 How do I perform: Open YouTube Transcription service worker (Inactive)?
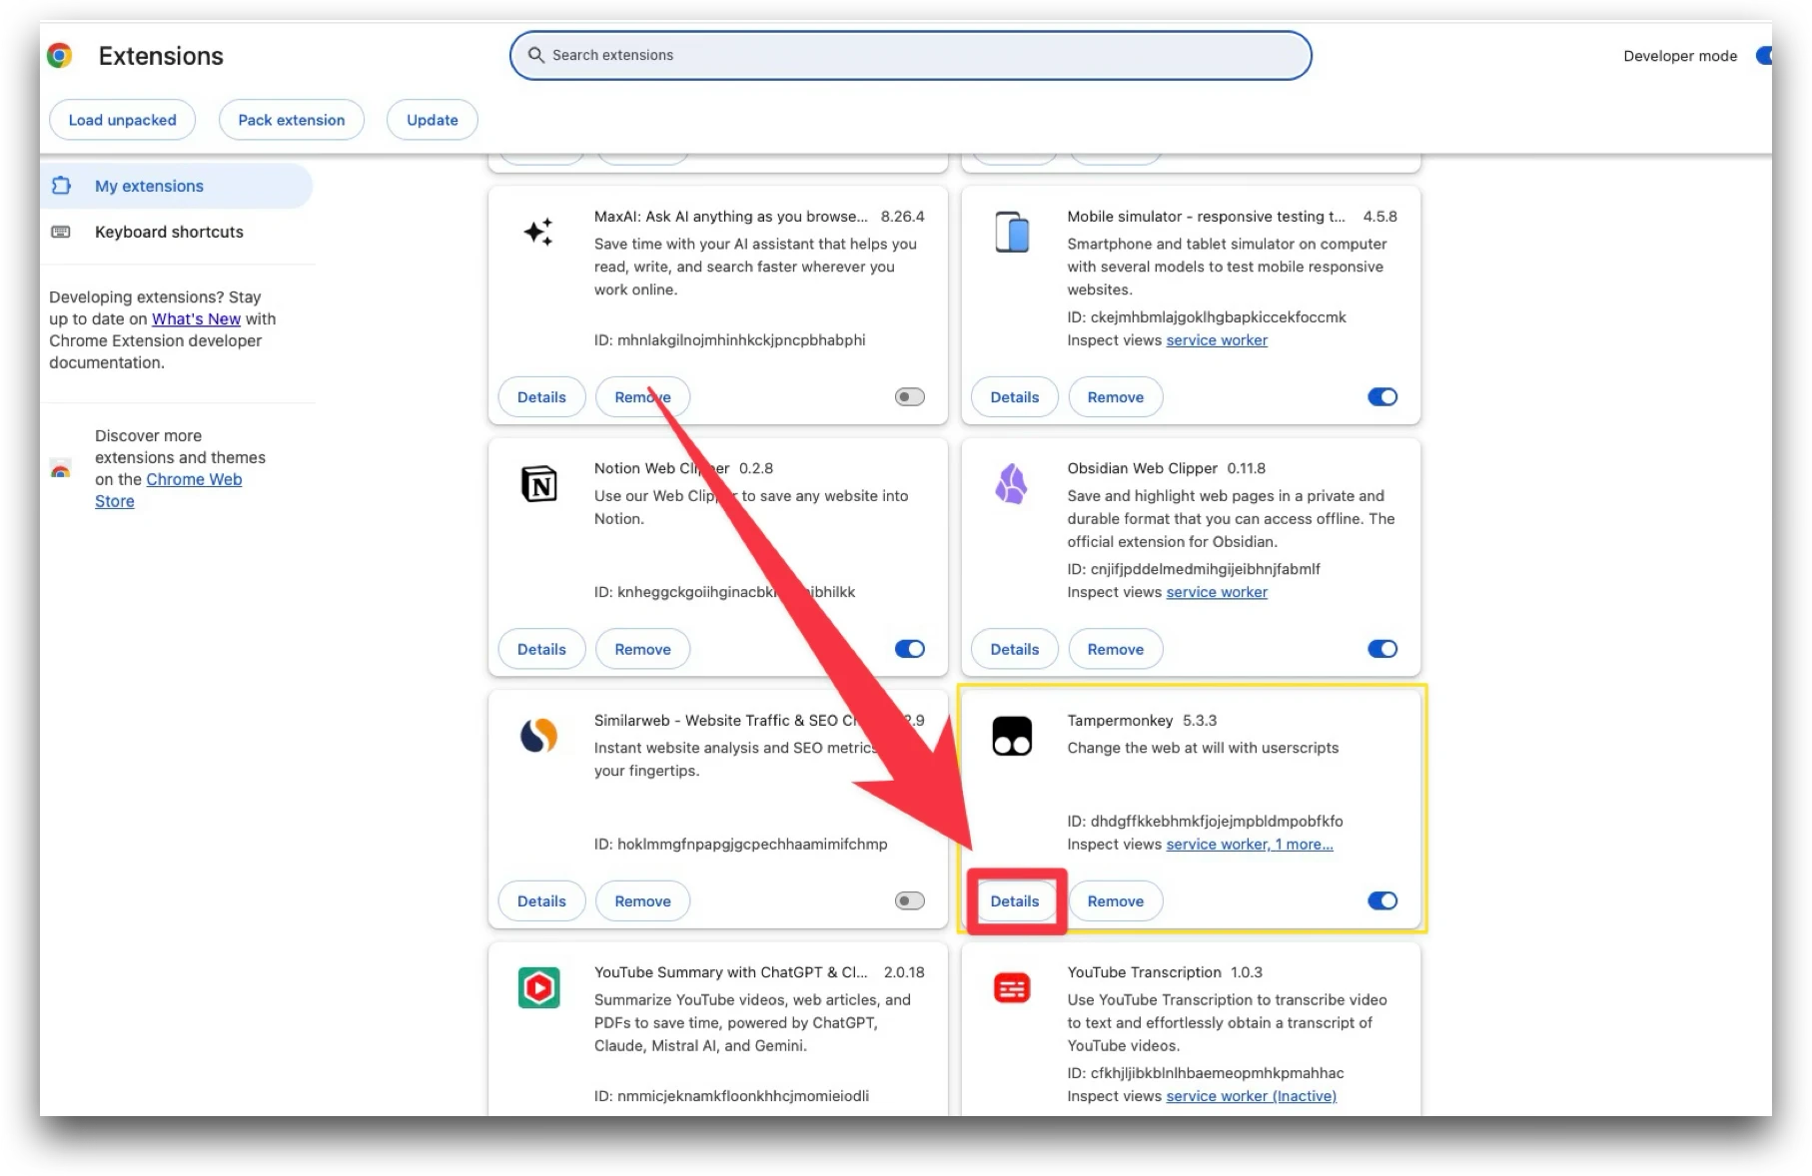[1252, 1096]
